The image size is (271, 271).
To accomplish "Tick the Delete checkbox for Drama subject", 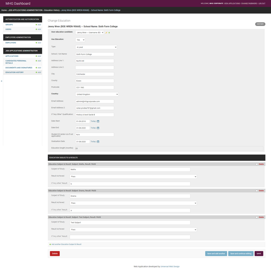I will click(x=257, y=191).
